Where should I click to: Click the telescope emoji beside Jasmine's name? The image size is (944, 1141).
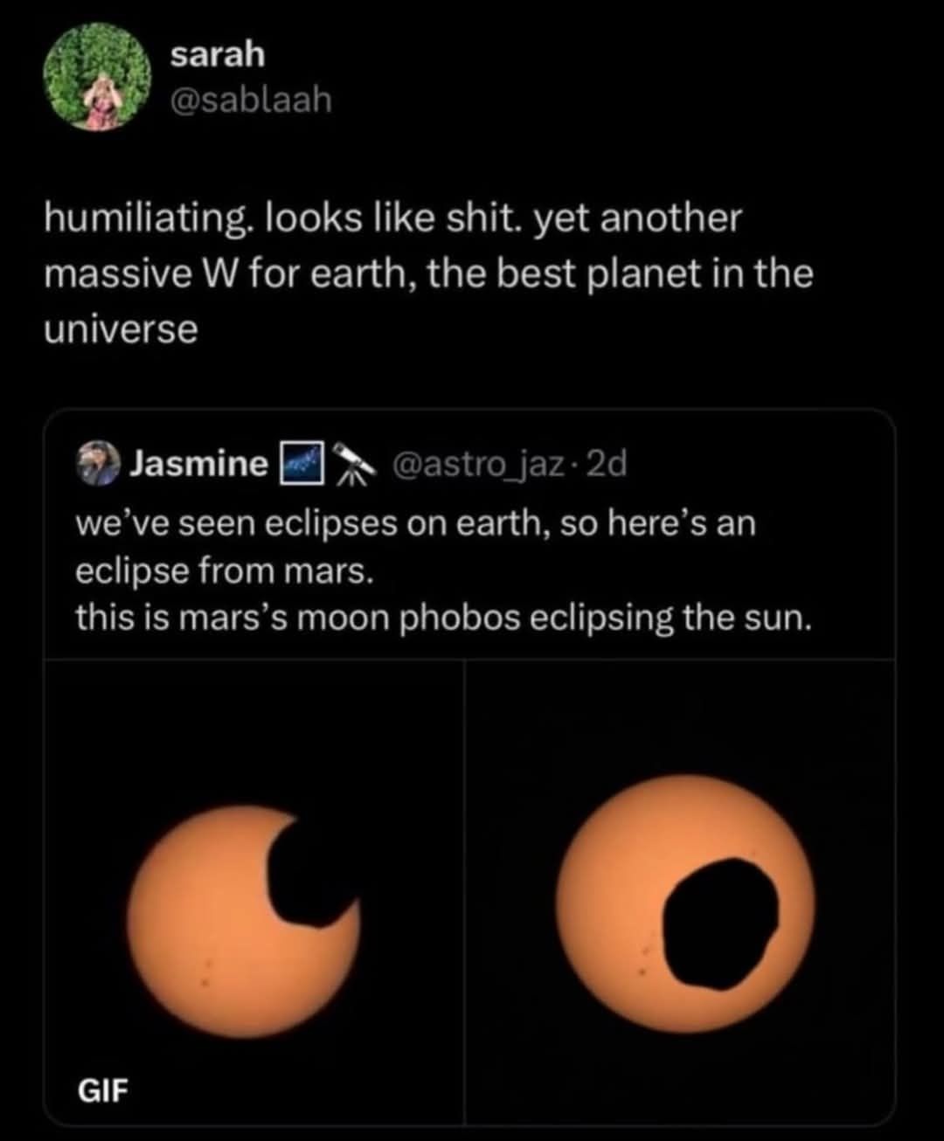[x=353, y=465]
